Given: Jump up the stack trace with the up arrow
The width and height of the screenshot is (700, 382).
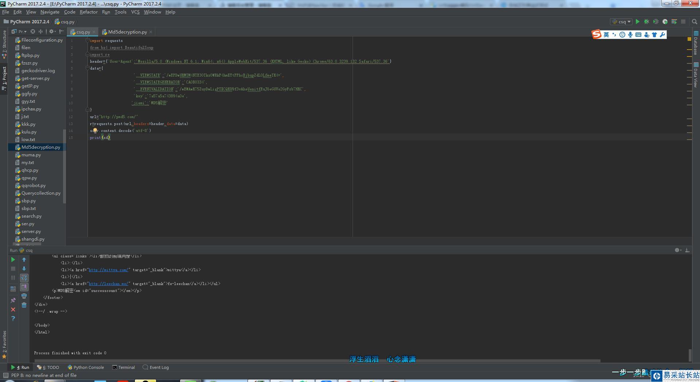Looking at the screenshot, I should [x=24, y=260].
